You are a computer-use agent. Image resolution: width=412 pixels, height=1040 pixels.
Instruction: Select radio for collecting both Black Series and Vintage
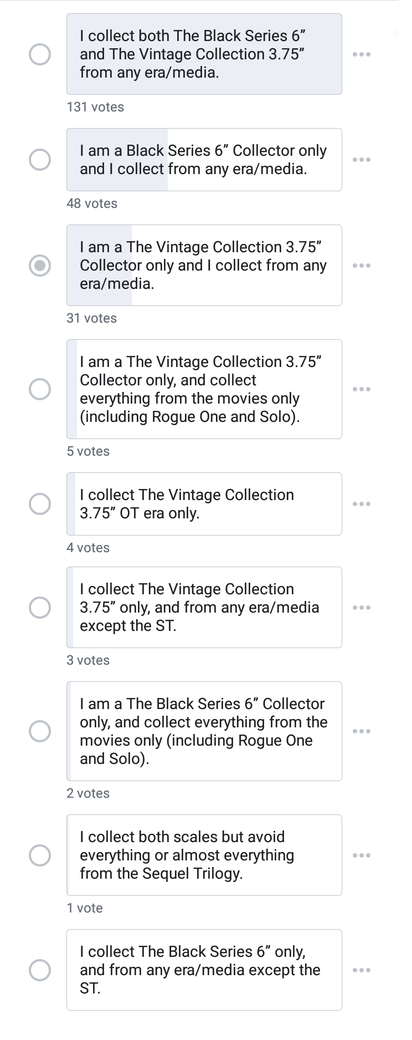[x=40, y=54]
